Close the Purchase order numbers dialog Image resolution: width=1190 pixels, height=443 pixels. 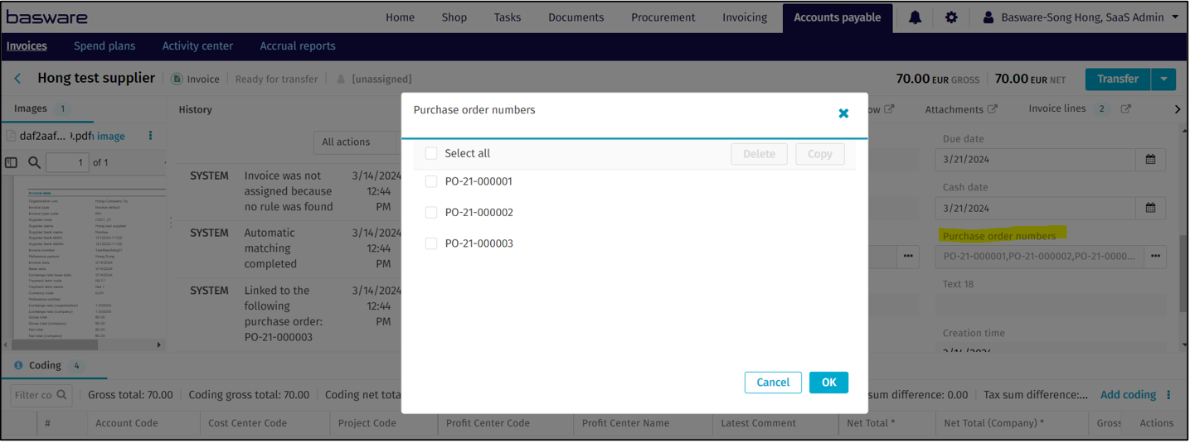pyautogui.click(x=843, y=113)
